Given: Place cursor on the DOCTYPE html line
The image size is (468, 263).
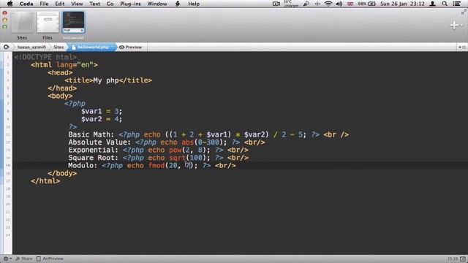Looking at the screenshot, I should [45, 57].
